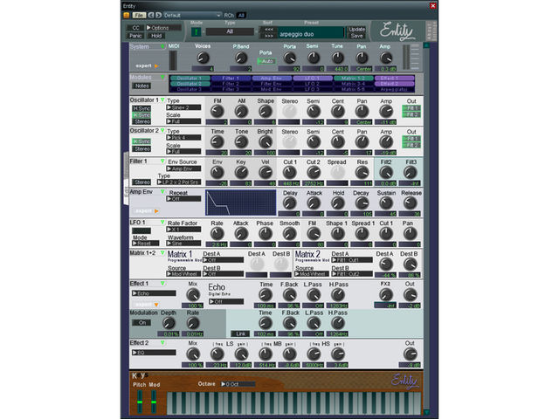The height and width of the screenshot is (419, 559).
Task: Click the Mod wheel slider in Keys
Action: tap(154, 402)
